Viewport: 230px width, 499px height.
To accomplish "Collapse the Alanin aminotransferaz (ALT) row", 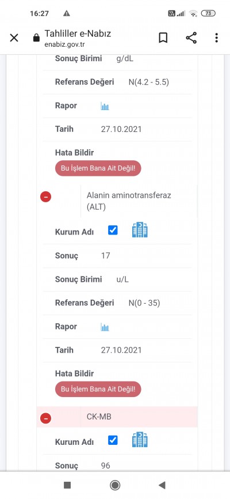I will click(x=46, y=197).
